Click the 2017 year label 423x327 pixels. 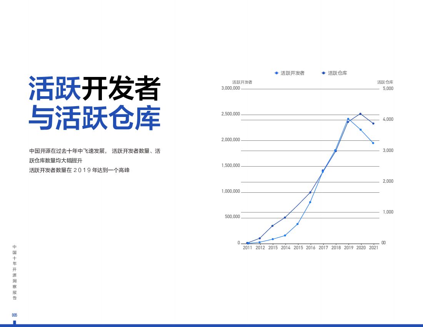point(323,248)
